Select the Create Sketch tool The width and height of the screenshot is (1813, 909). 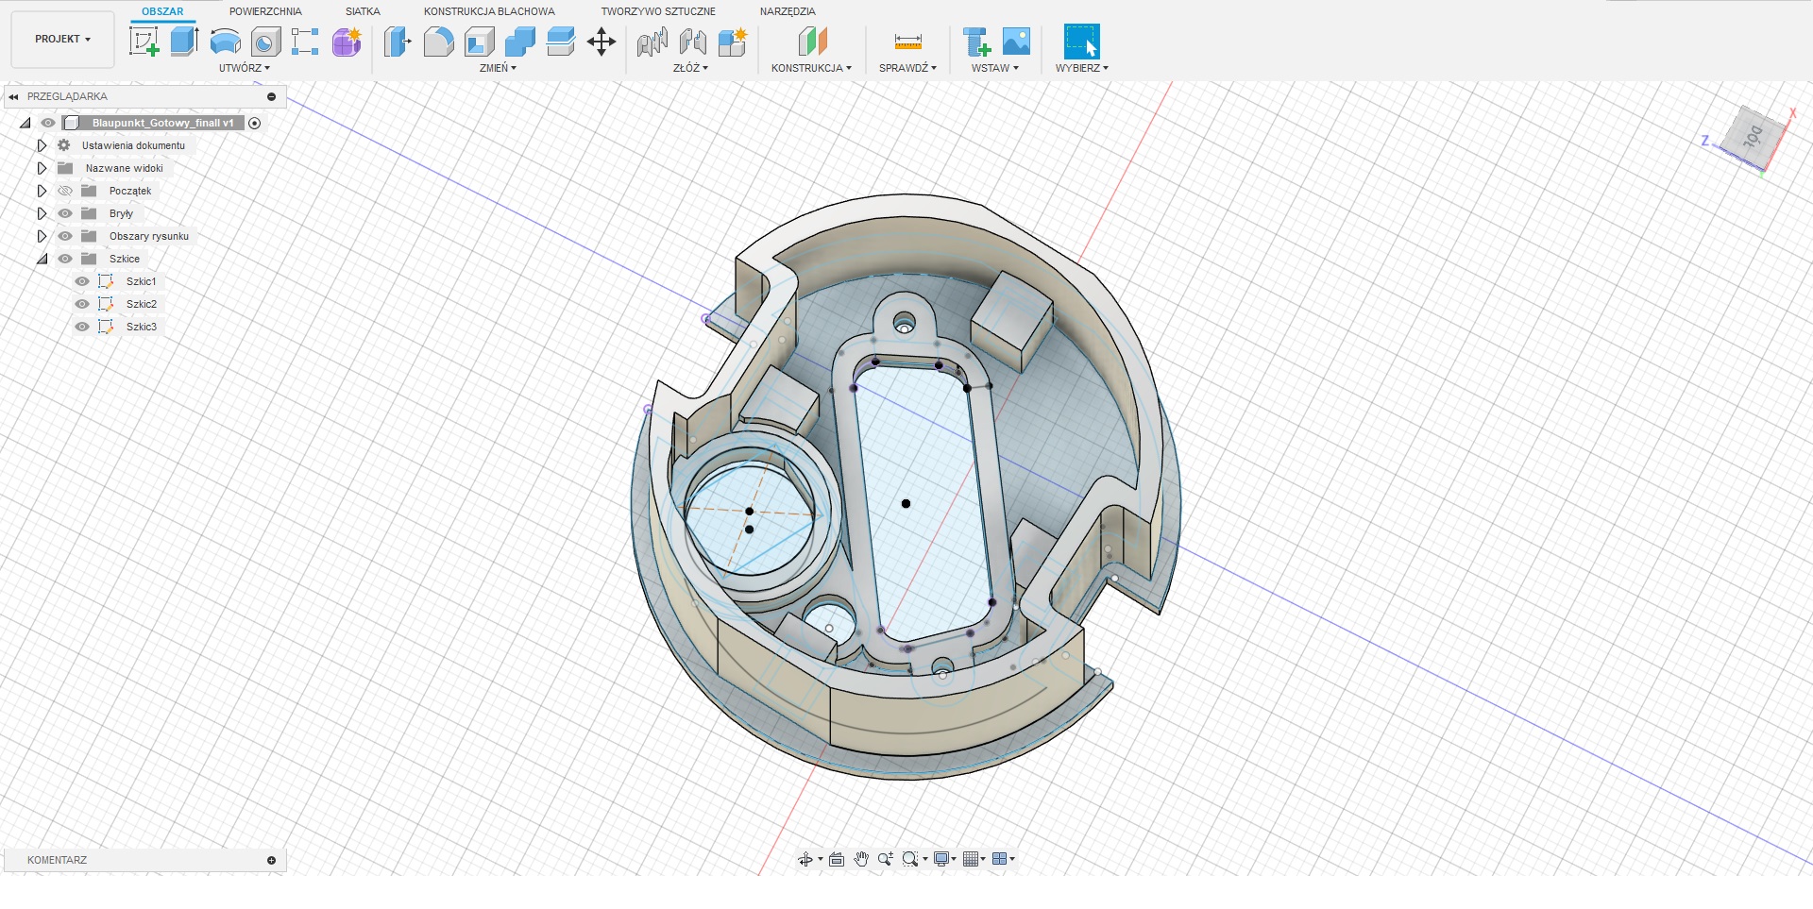coord(144,42)
